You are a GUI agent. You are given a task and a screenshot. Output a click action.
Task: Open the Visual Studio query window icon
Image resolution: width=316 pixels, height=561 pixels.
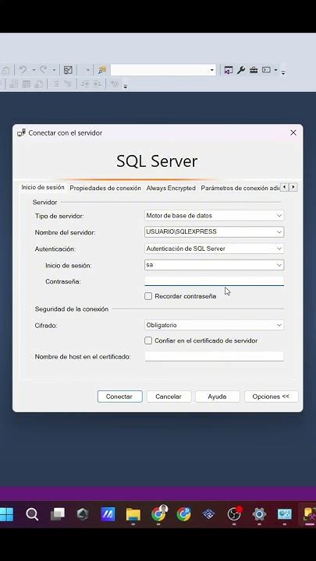click(228, 70)
